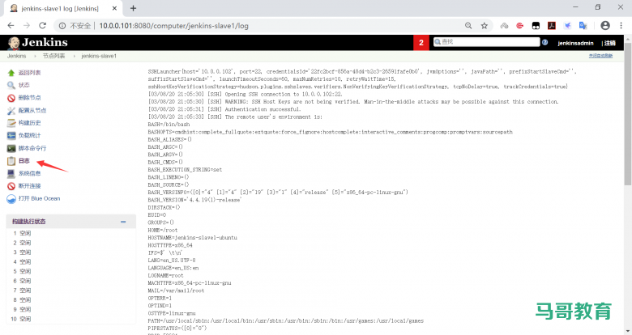Open a new browser tab

(x=133, y=8)
